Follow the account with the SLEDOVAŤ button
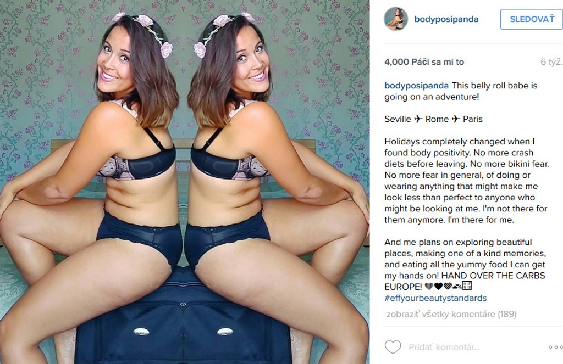Viewport: 563px width, 364px height. point(532,19)
